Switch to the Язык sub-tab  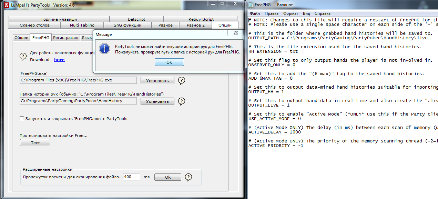[86, 38]
